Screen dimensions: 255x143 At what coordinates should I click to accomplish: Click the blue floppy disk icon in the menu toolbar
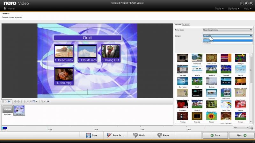point(10,101)
